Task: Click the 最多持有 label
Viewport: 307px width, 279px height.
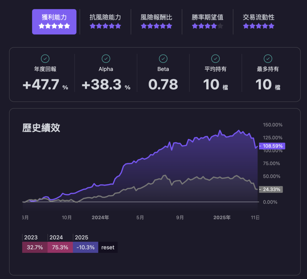Action: coord(268,69)
